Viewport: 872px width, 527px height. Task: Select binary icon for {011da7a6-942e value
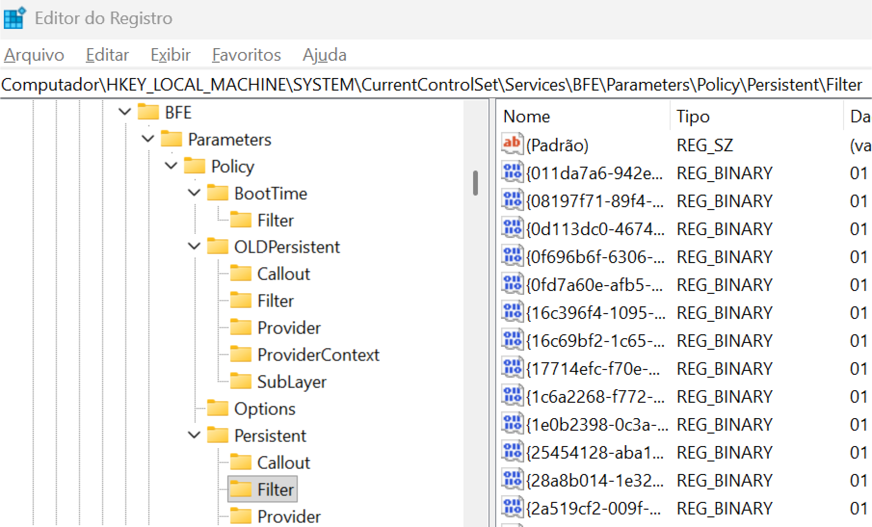[512, 172]
